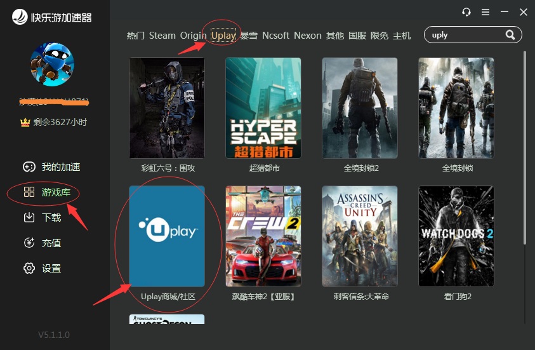Viewport: 535px width, 350px height.
Task: Minimize the accelerator window
Action: [505, 12]
